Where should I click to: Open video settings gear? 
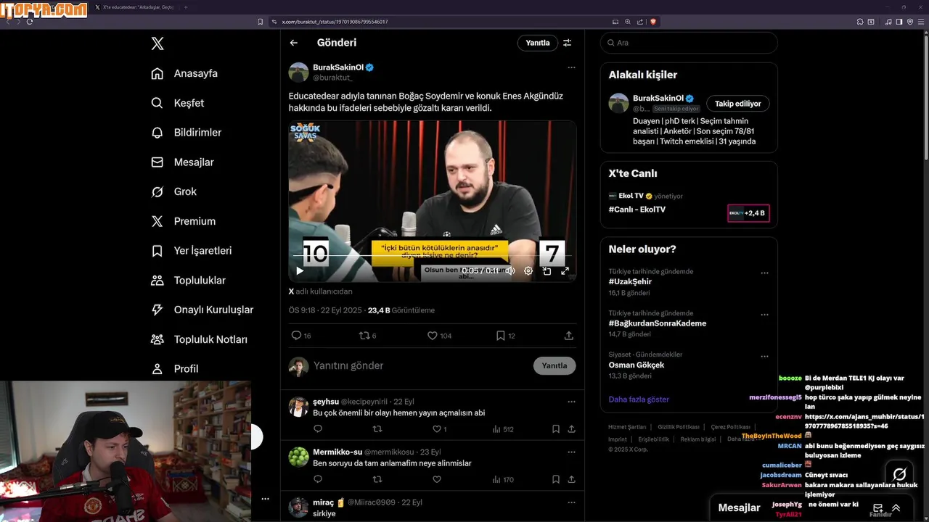(528, 270)
